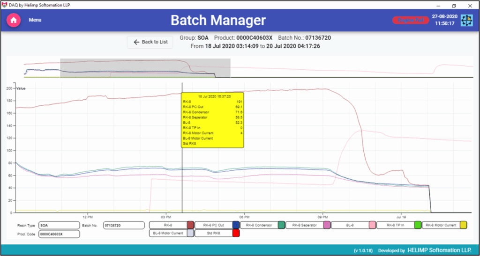Click the red status badge in header
This screenshot has height=256, width=480.
coord(410,20)
